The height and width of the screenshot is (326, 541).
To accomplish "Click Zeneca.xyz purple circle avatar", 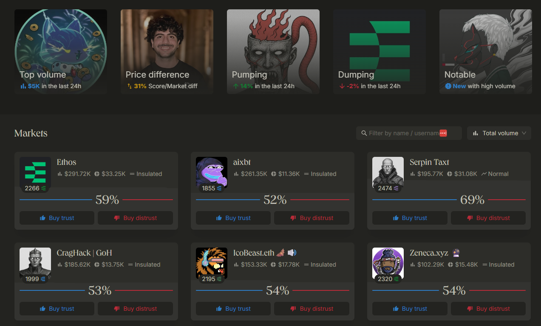I will tap(388, 263).
